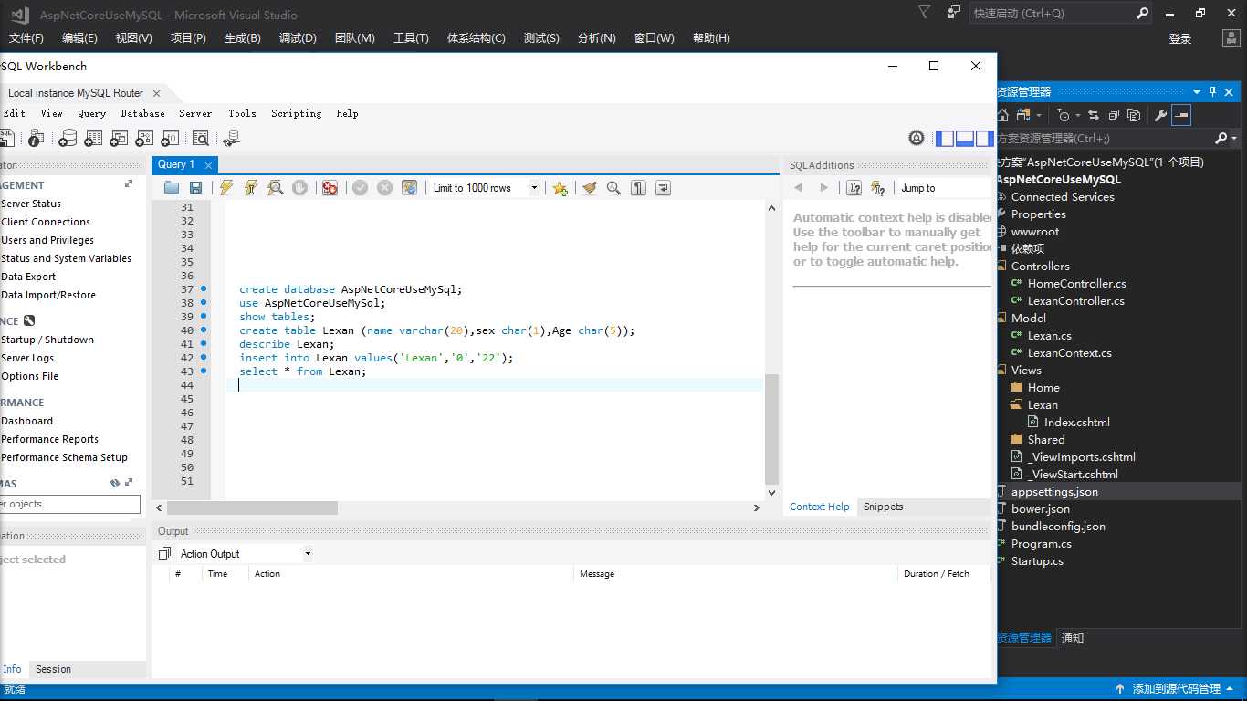Screen dimensions: 1247x701
Task: Toggle the right sidebar panel visibility
Action: click(x=984, y=139)
